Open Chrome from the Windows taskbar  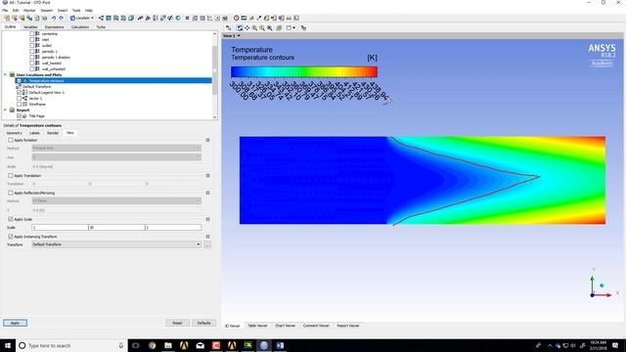point(153,345)
